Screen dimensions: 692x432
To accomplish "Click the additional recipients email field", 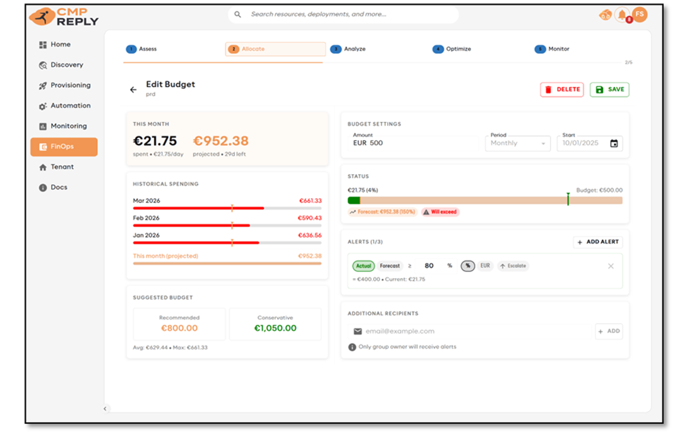I will 470,331.
